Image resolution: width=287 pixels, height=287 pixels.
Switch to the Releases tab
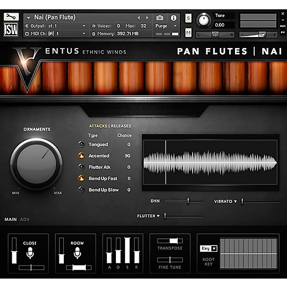point(121,126)
